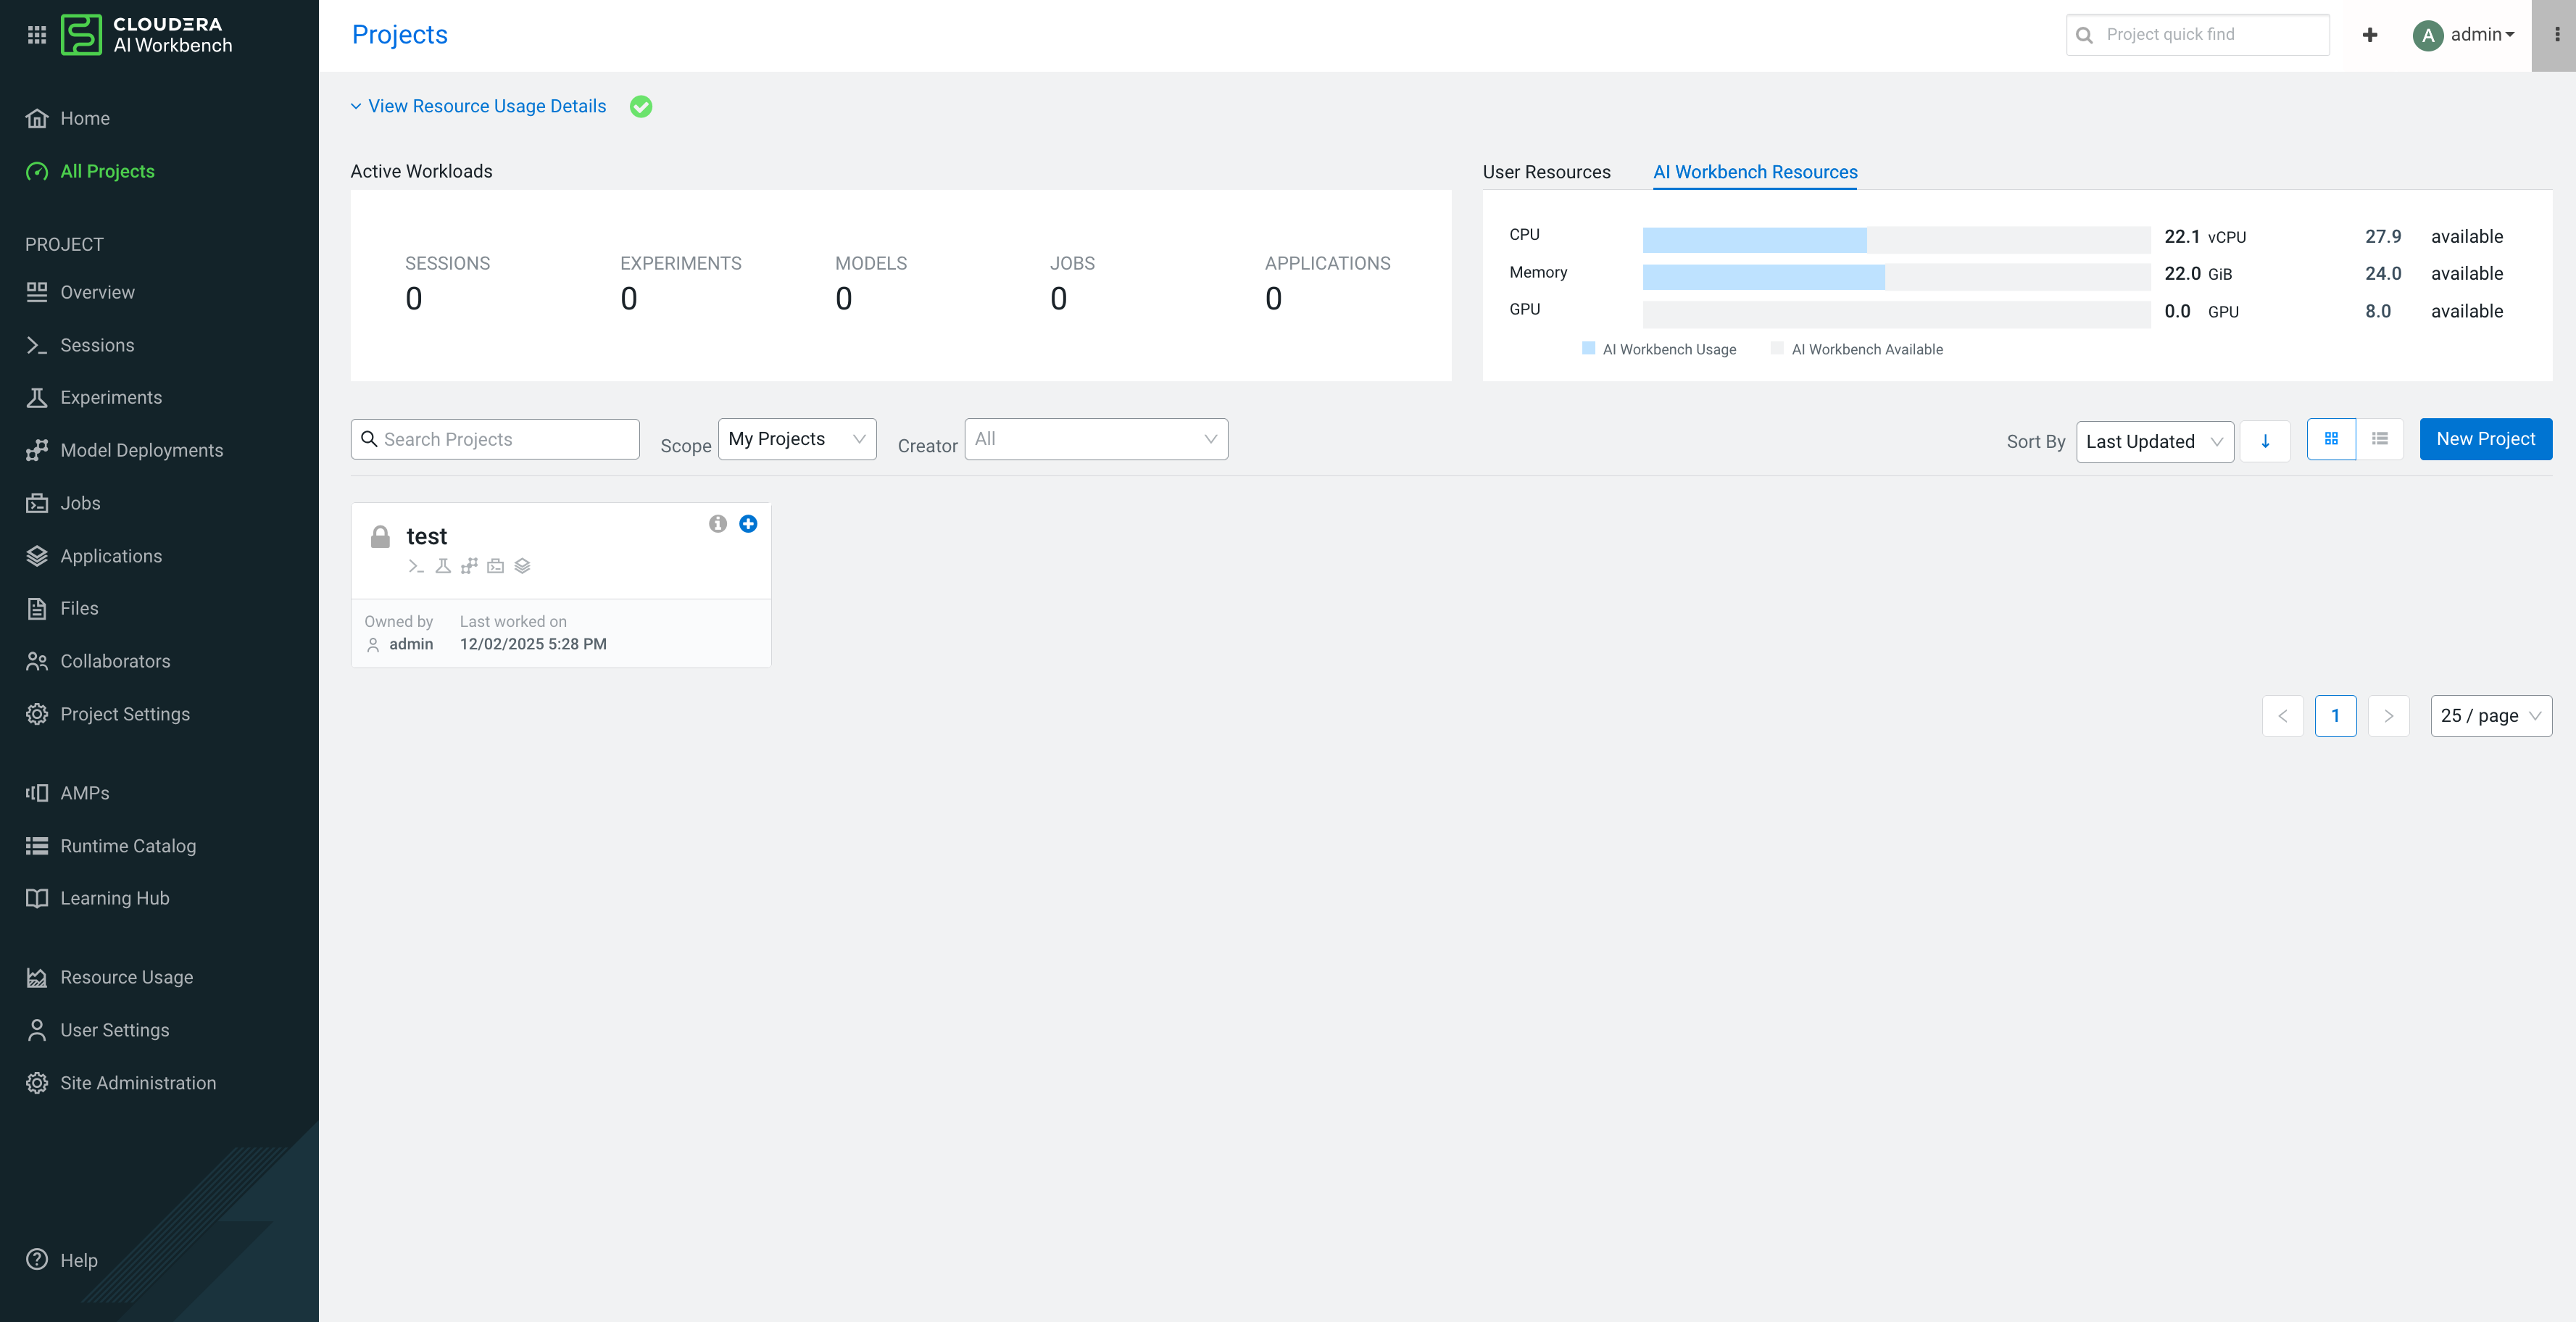Open the Creator All dropdown
Screen dimensions: 2576x1322
point(1095,439)
